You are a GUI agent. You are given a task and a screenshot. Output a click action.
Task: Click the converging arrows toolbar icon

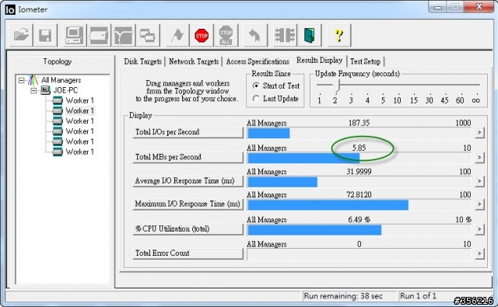point(285,35)
